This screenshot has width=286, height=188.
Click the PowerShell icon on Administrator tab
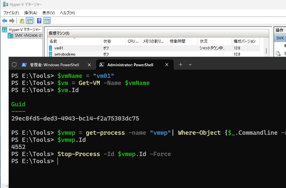pos(102,65)
